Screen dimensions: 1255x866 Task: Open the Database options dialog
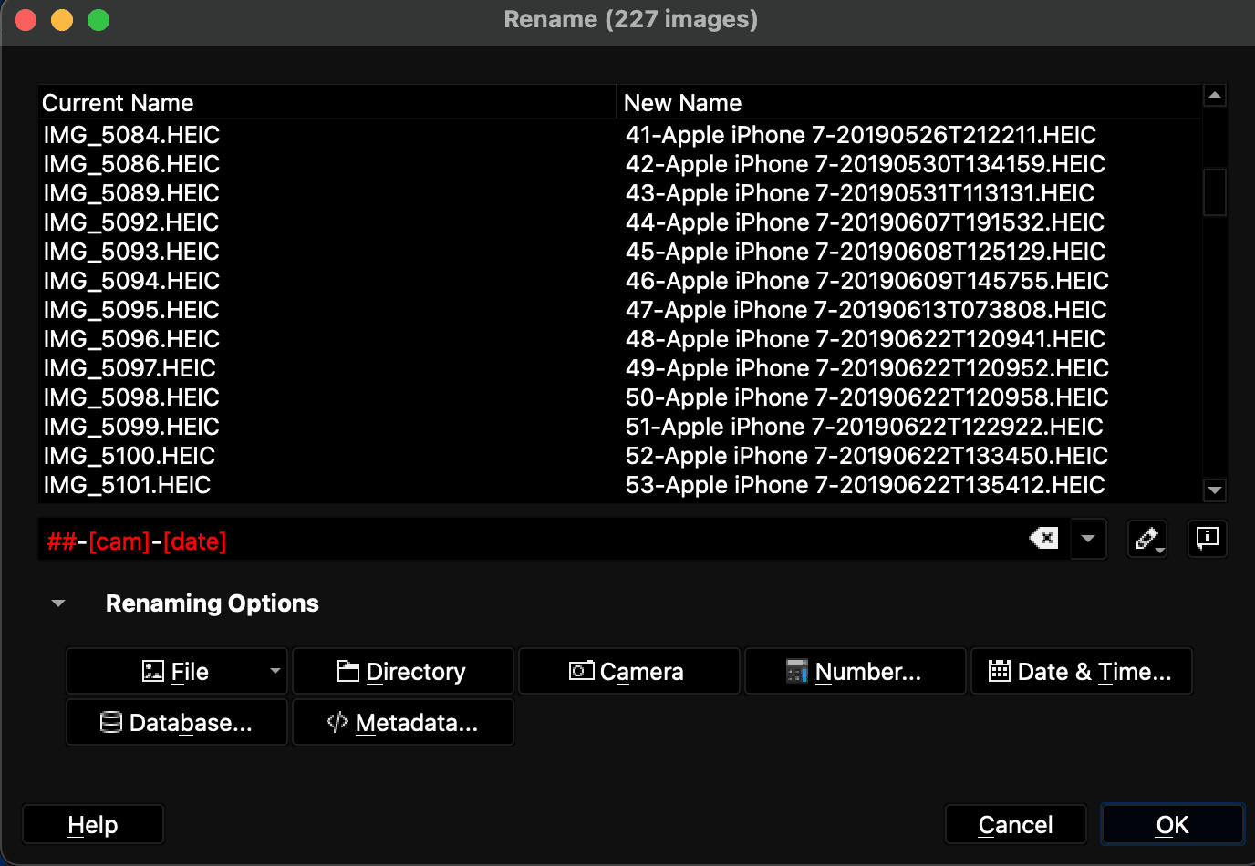point(176,722)
